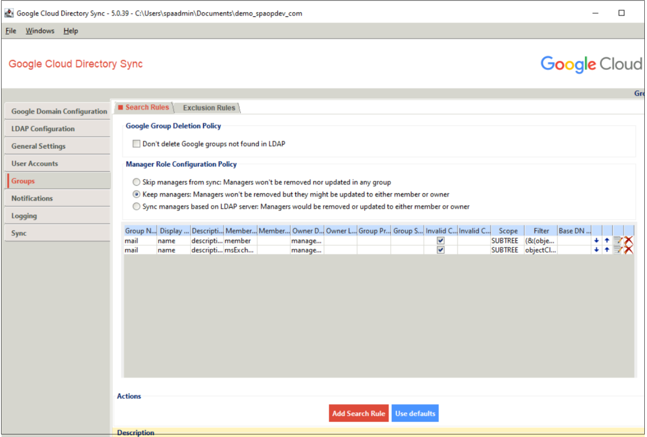Screen dimensions: 647x437
Task: Delete the first search rule
Action: [x=629, y=241]
